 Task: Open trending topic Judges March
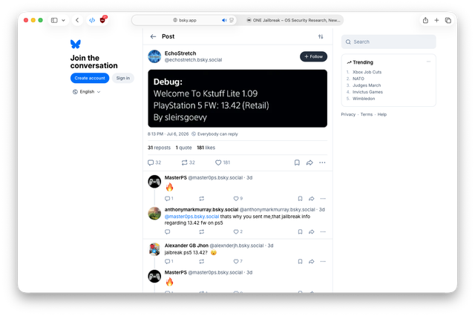coord(367,85)
